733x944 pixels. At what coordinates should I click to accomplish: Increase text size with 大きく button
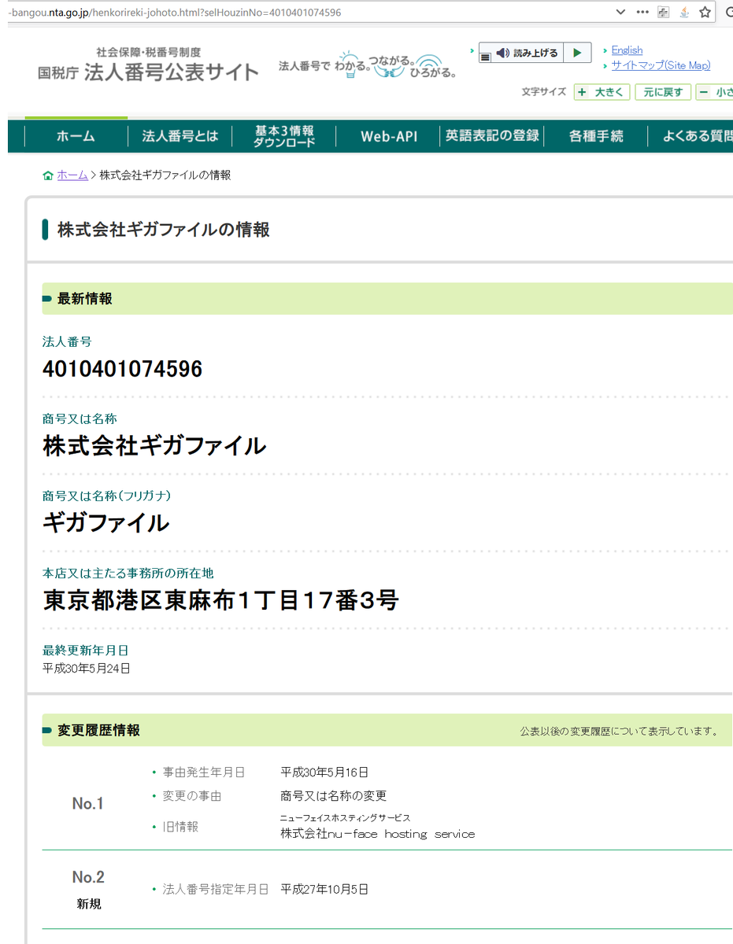(602, 93)
